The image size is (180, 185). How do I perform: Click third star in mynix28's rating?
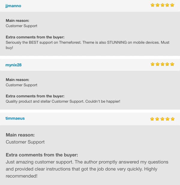[162, 64]
